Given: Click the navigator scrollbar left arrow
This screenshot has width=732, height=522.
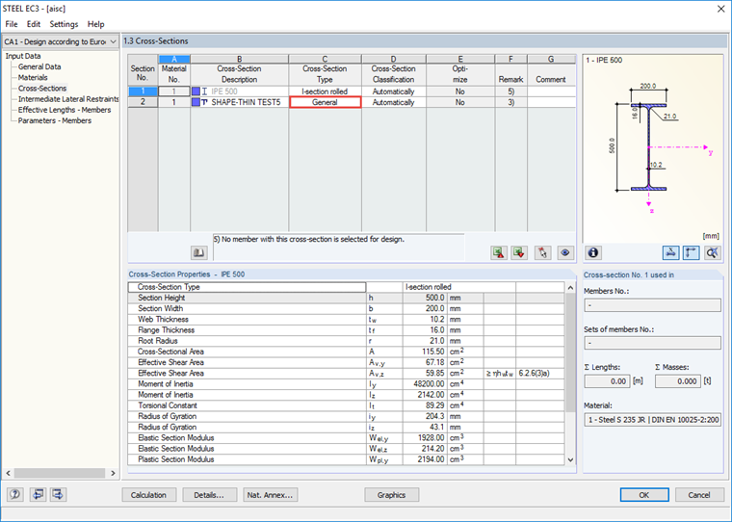Looking at the screenshot, I should tap(8, 474).
